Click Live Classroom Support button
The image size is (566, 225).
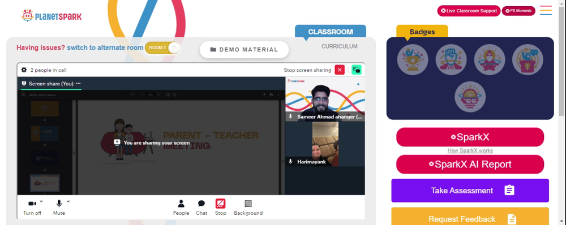469,11
